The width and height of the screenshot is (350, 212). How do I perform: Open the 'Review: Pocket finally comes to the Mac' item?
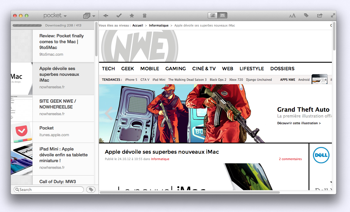pyautogui.click(x=62, y=42)
